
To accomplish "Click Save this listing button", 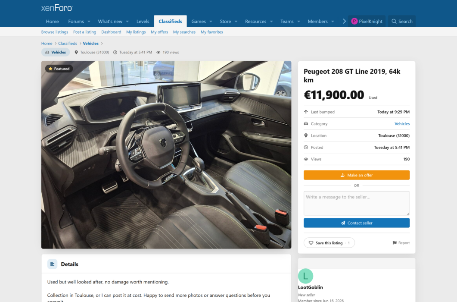I will pos(329,243).
